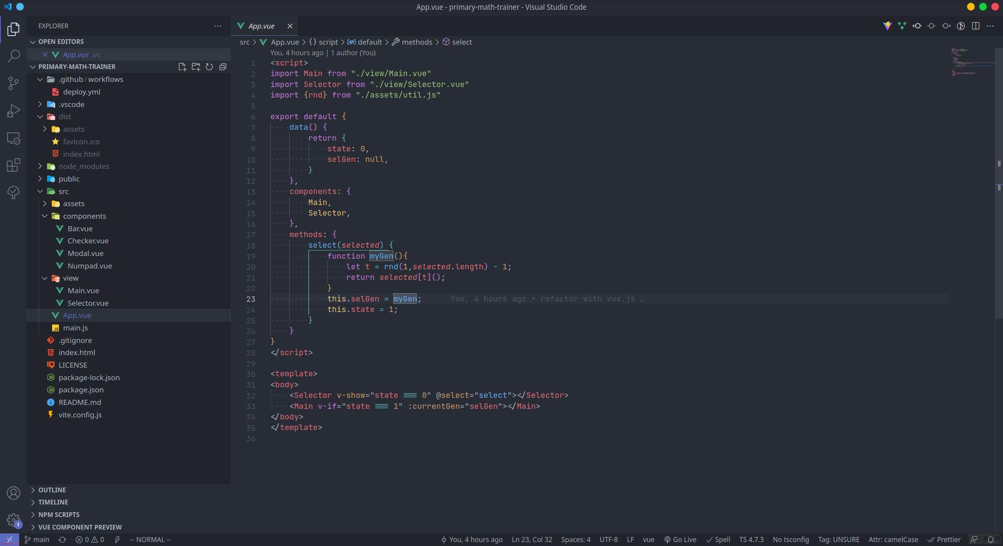1003x546 pixels.
Task: Open the Run and Debug view
Action: (13, 111)
